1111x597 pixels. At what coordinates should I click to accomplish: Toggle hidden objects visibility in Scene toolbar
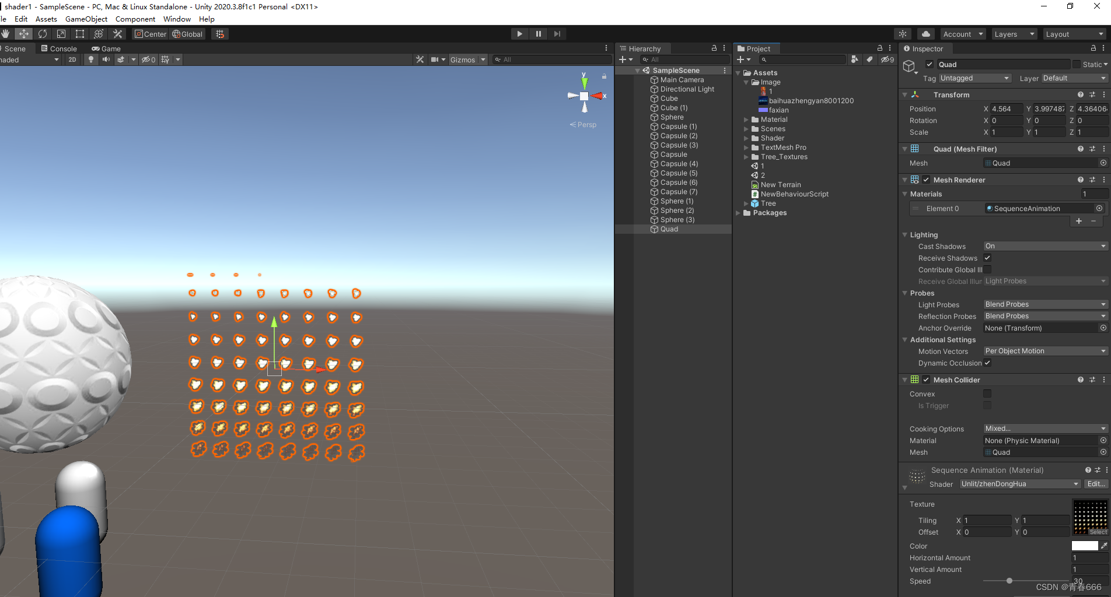(148, 59)
